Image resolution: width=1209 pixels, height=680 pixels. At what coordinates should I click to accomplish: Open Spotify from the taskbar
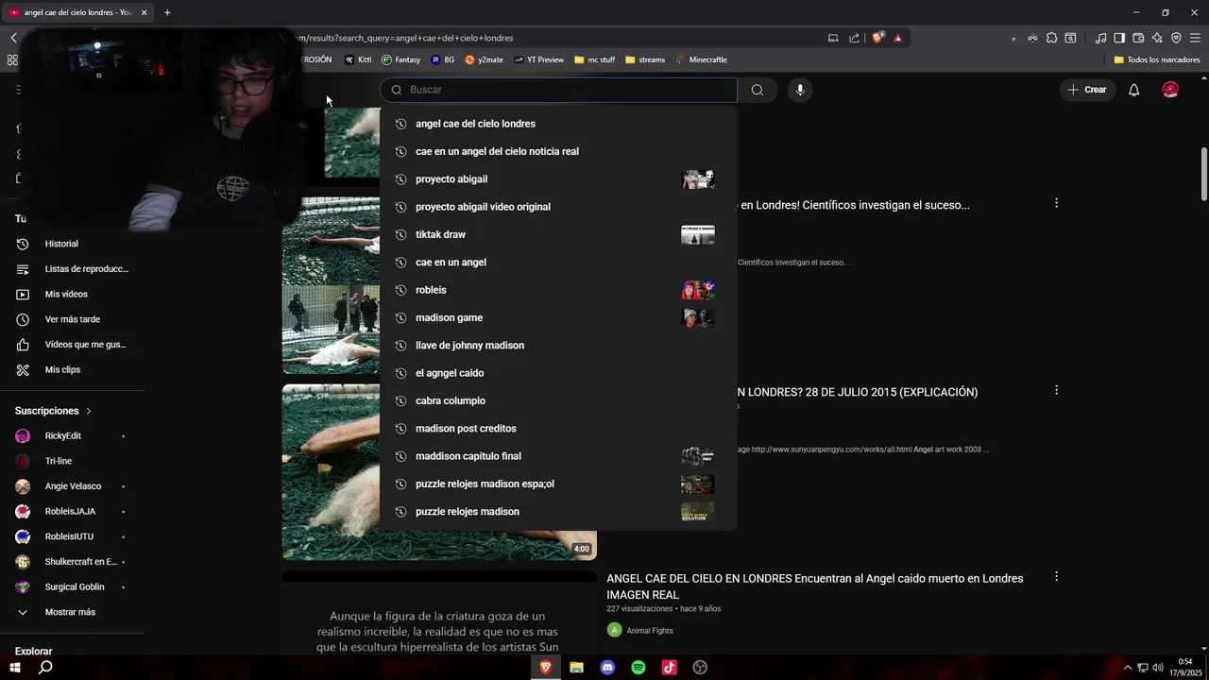639,667
